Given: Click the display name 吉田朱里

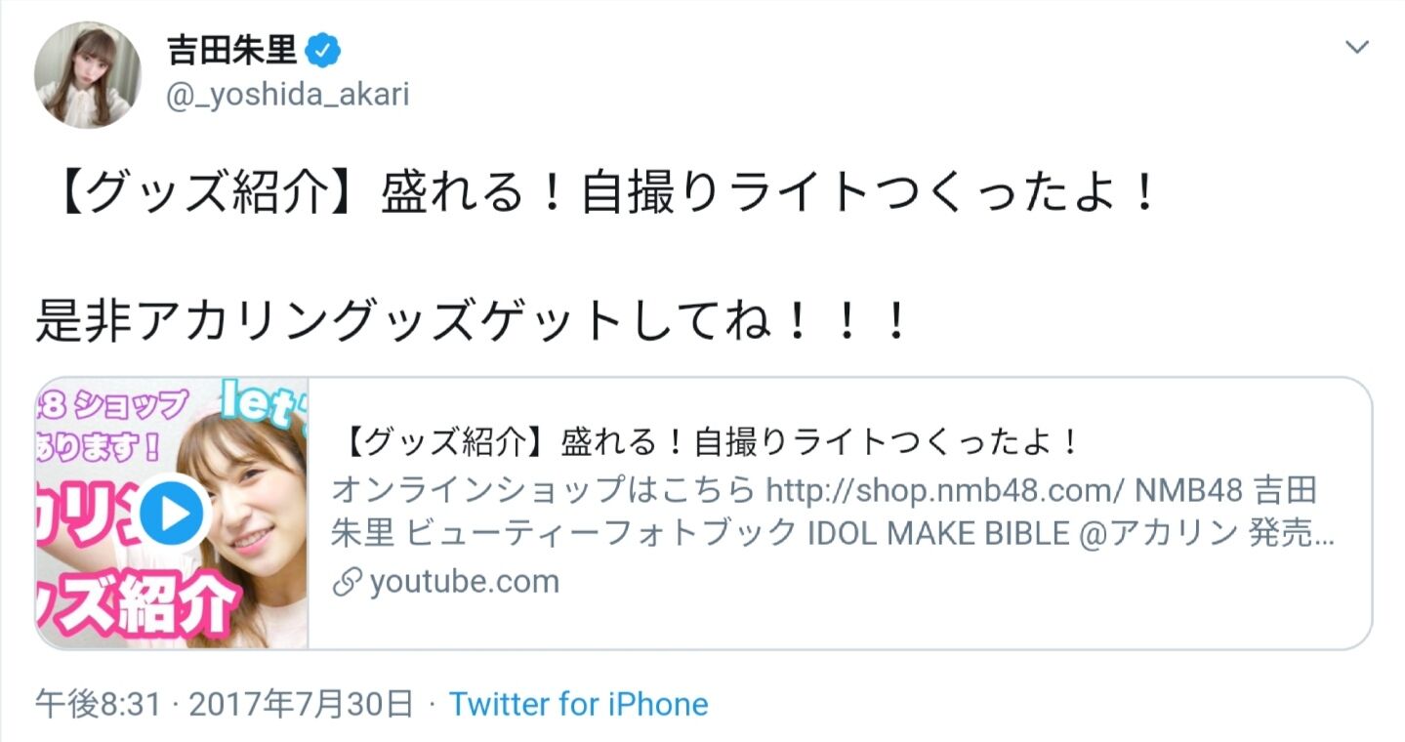Looking at the screenshot, I should [230, 49].
